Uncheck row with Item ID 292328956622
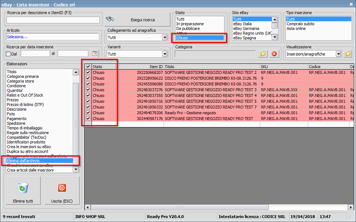Screen dimensions: 356x222 88,78
